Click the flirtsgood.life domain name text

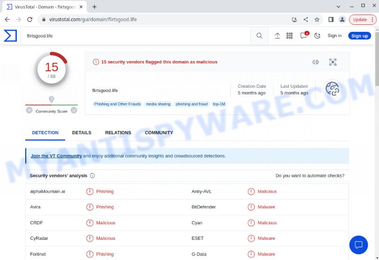click(105, 90)
